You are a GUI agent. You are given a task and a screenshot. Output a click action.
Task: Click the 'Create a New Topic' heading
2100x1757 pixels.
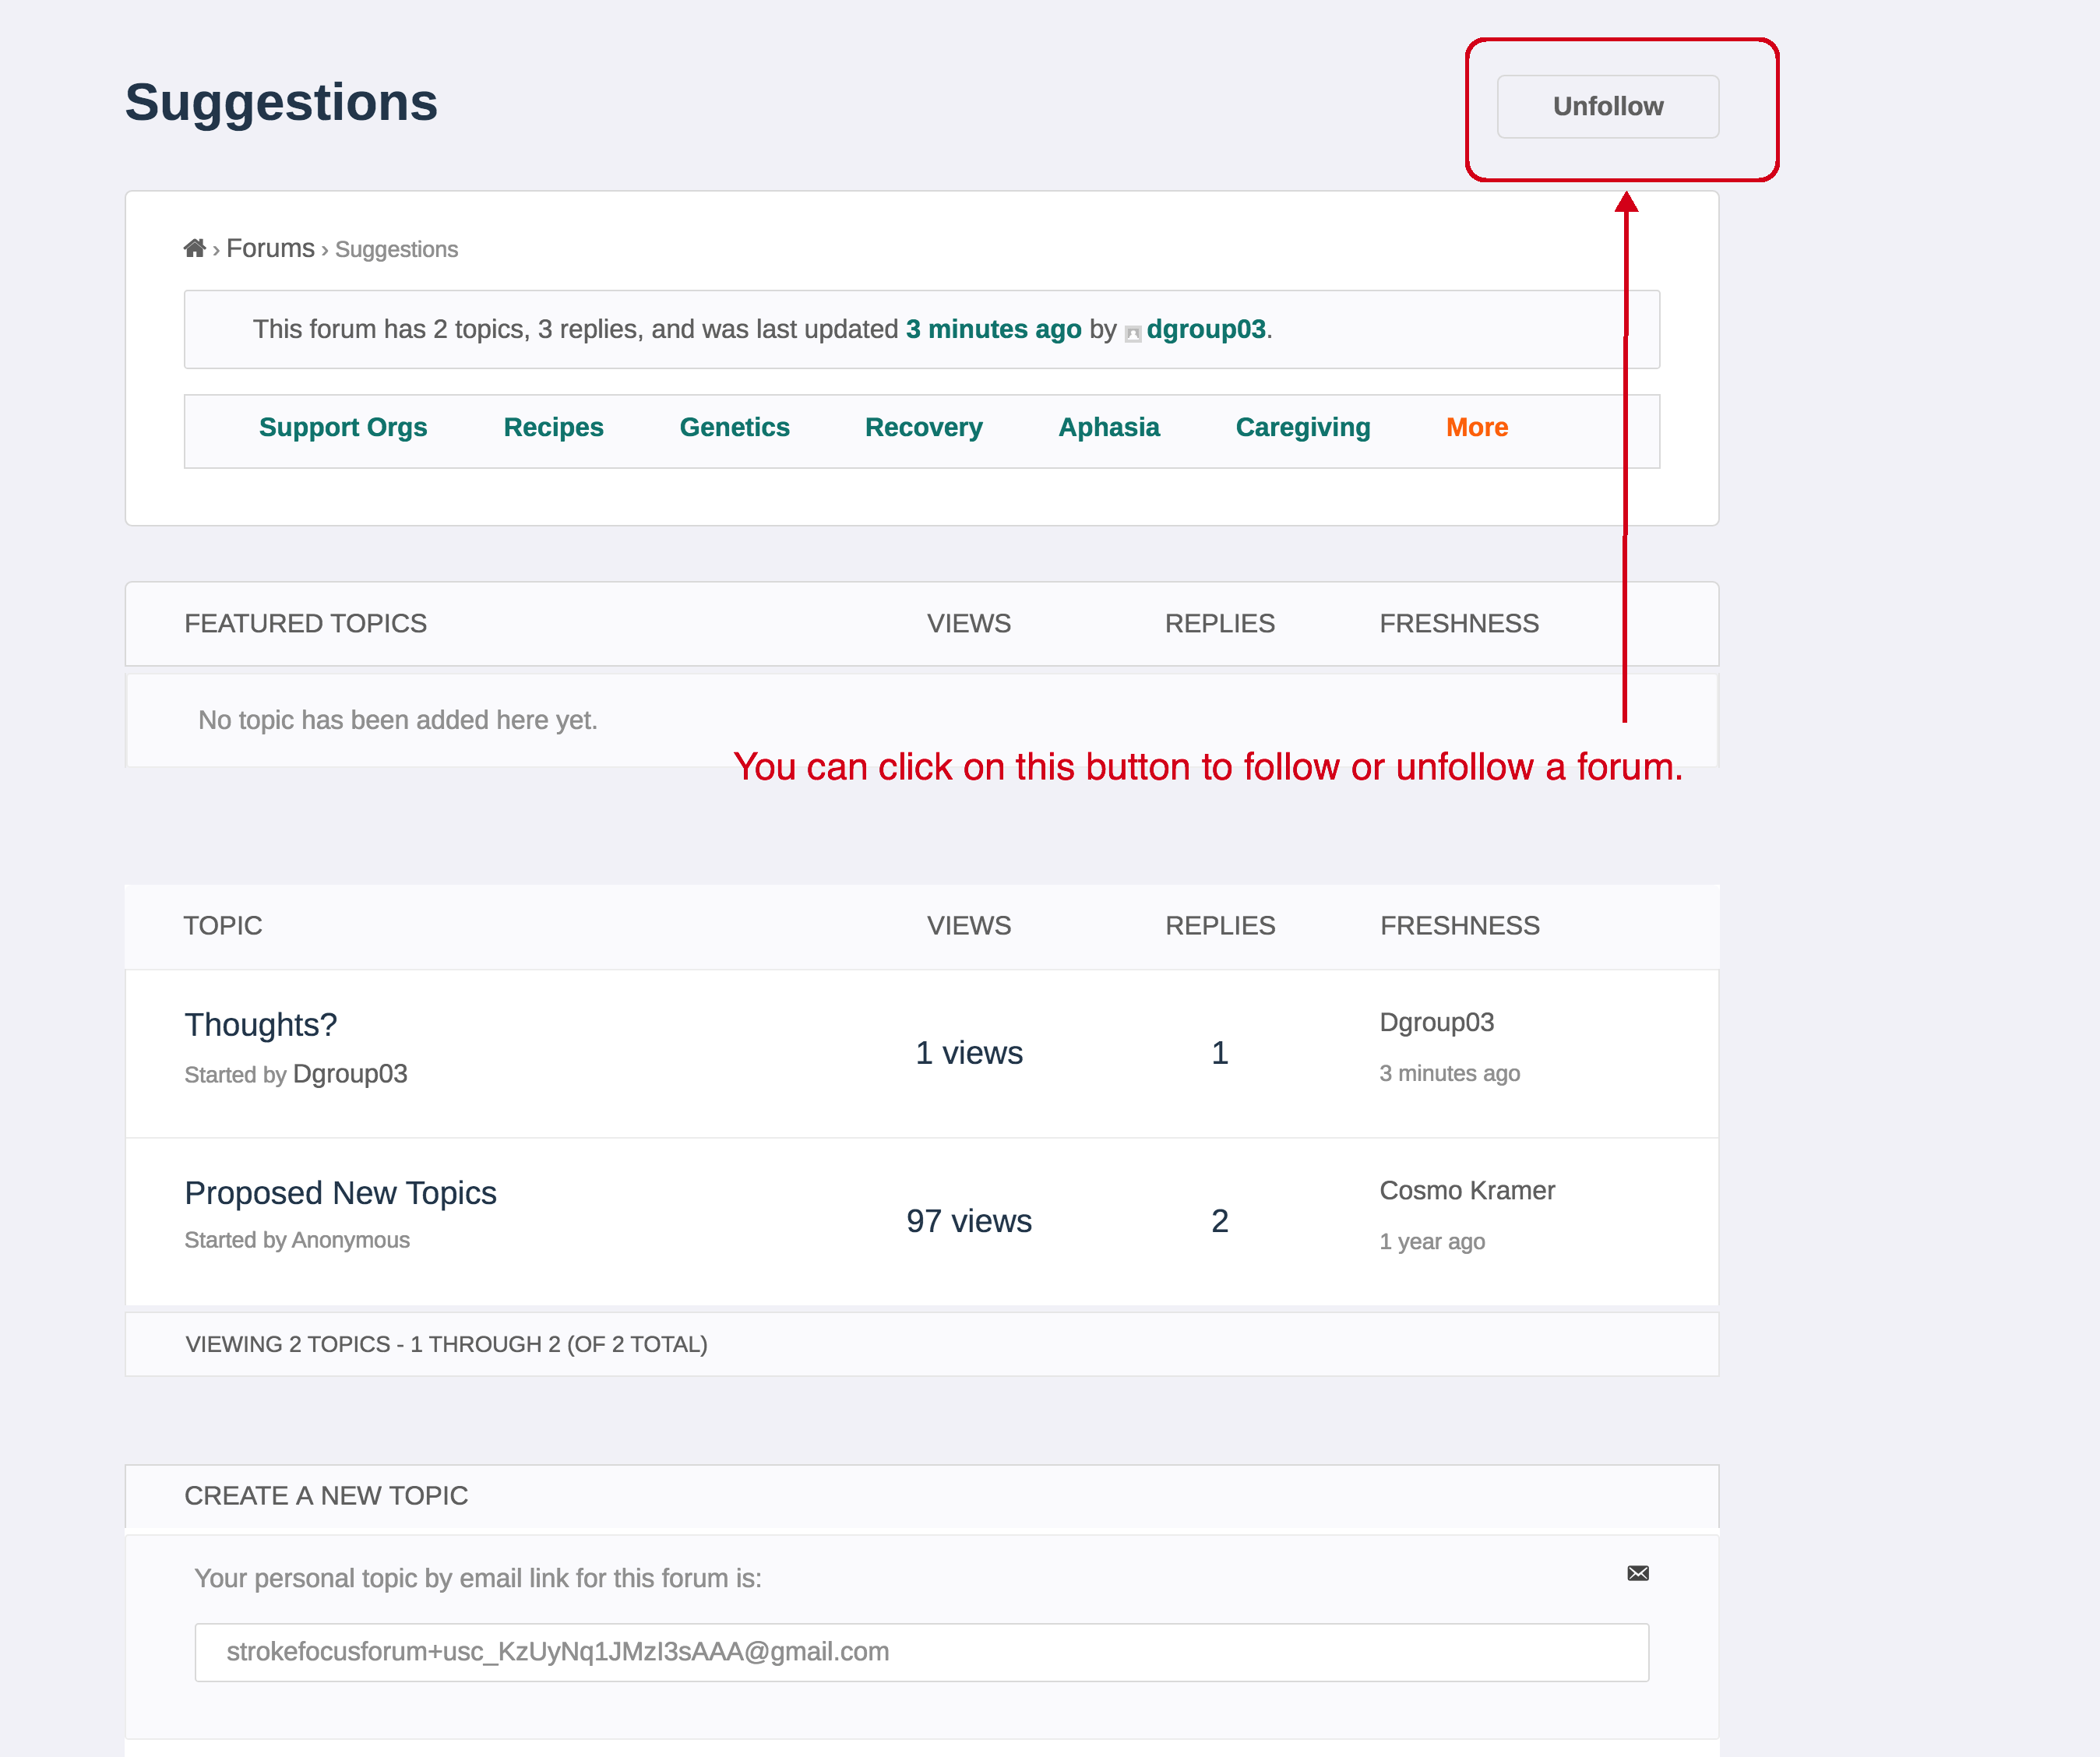click(326, 1495)
